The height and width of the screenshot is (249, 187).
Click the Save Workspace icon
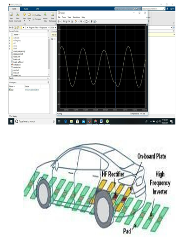[52, 14]
